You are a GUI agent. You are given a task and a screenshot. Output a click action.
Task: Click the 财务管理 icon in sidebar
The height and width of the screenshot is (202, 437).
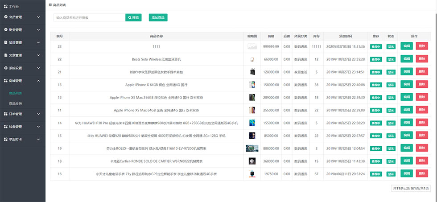coord(6,30)
